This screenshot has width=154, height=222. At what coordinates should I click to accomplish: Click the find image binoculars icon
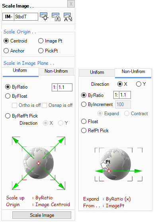(x=56, y=16)
